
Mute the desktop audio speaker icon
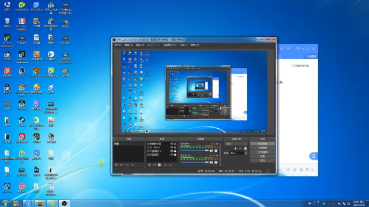pyautogui.click(x=211, y=151)
